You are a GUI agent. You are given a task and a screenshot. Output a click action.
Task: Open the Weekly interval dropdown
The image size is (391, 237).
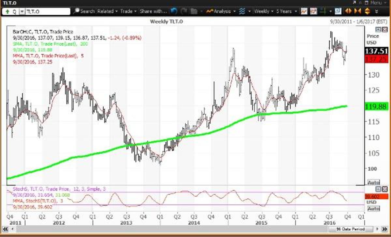pyautogui.click(x=264, y=11)
